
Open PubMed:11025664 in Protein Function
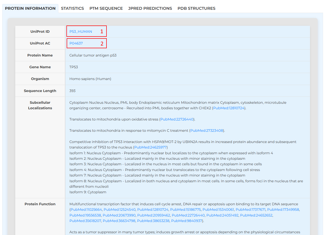(x=86, y=209)
